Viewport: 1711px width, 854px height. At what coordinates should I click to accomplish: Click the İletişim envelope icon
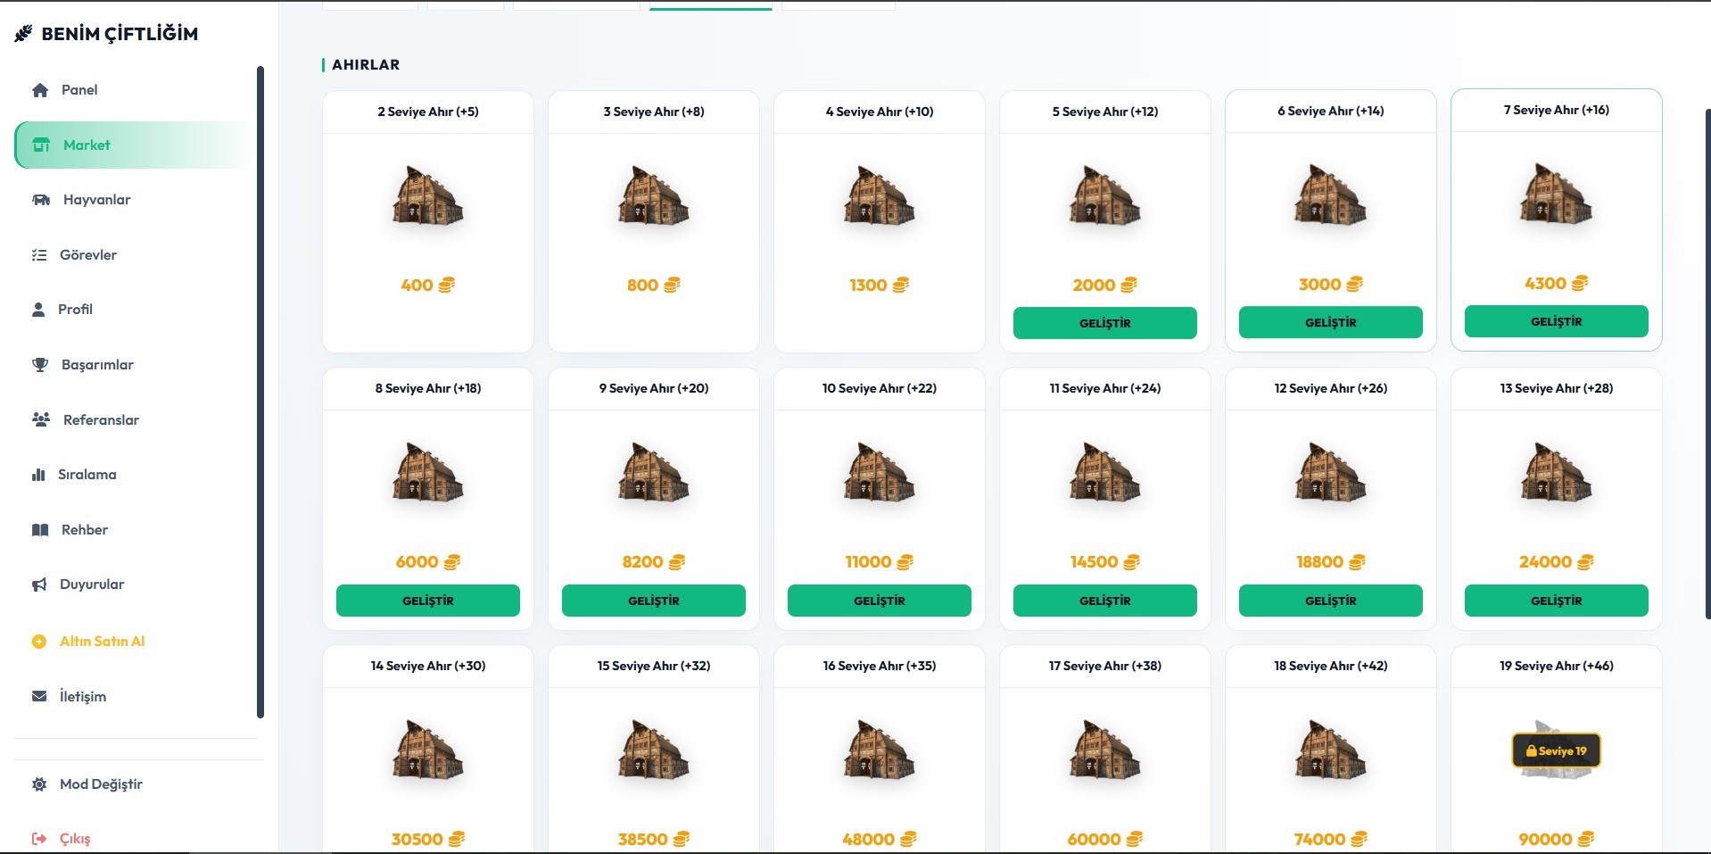click(x=39, y=696)
